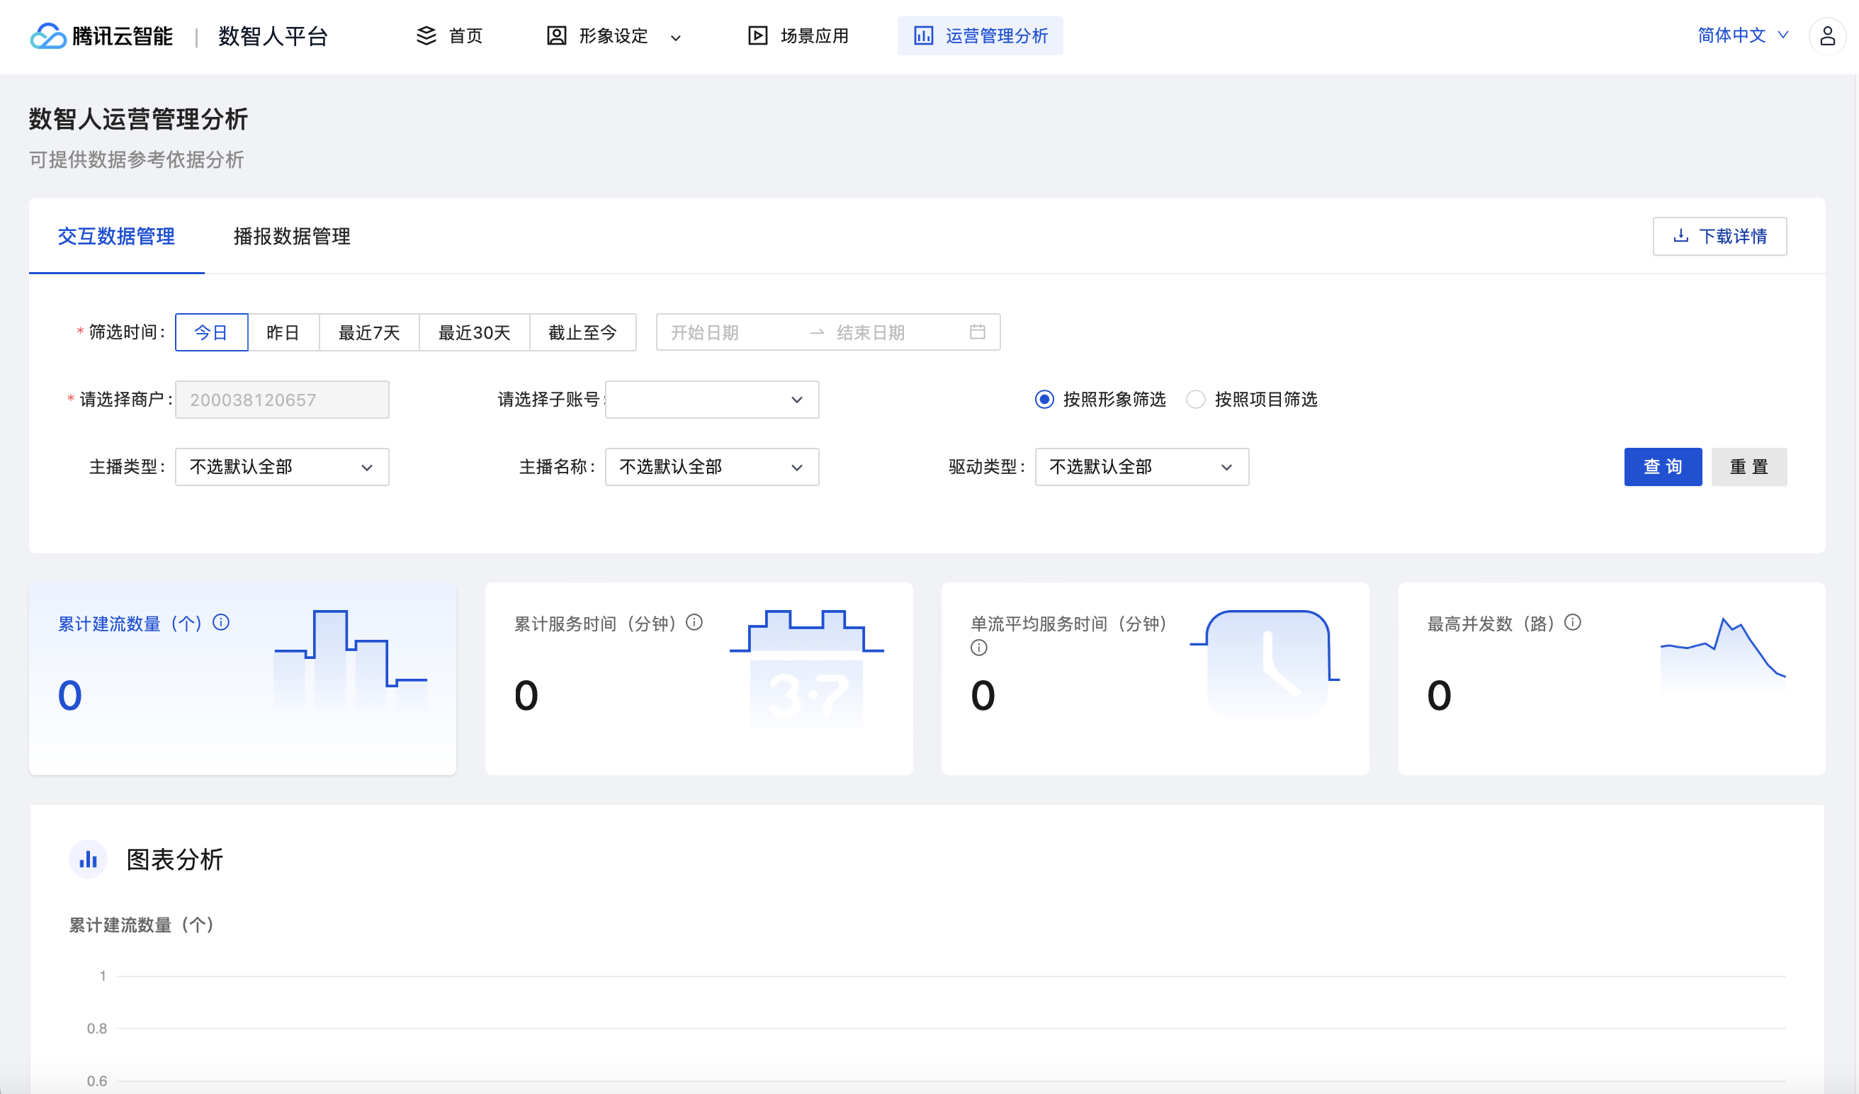Click info icon under 单流平均服务时间
This screenshot has width=1859, height=1094.
(x=978, y=648)
